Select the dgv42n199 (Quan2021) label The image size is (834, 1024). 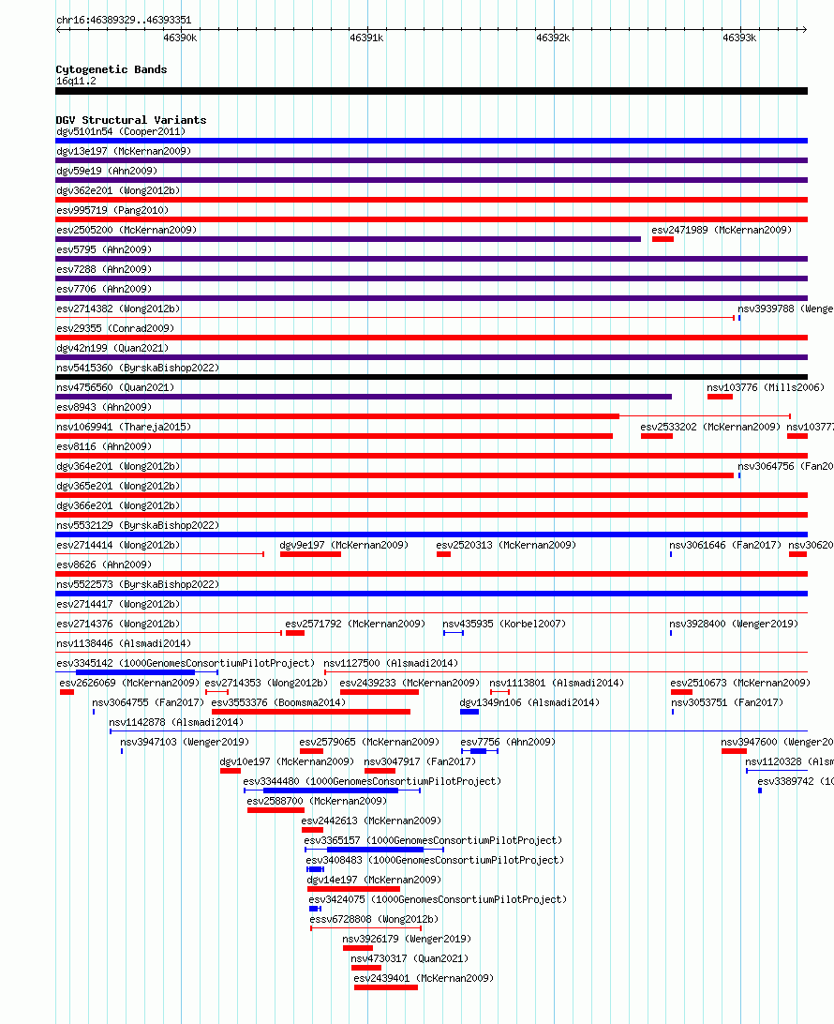pos(112,348)
